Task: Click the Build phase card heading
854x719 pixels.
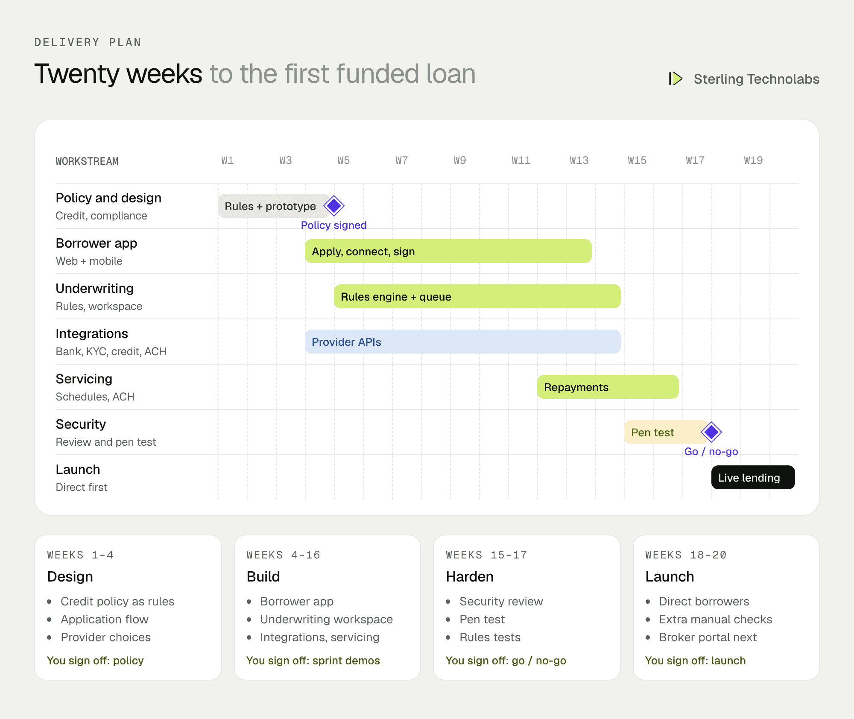Action: pos(263,577)
